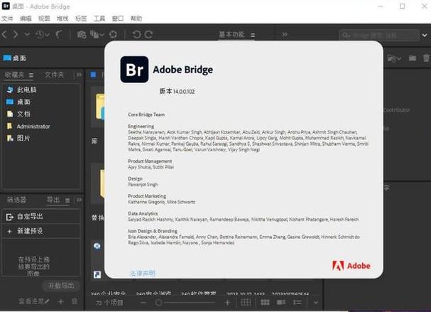Go forward using the right arrow
Viewport: 431px width, 312px height.
16,34
